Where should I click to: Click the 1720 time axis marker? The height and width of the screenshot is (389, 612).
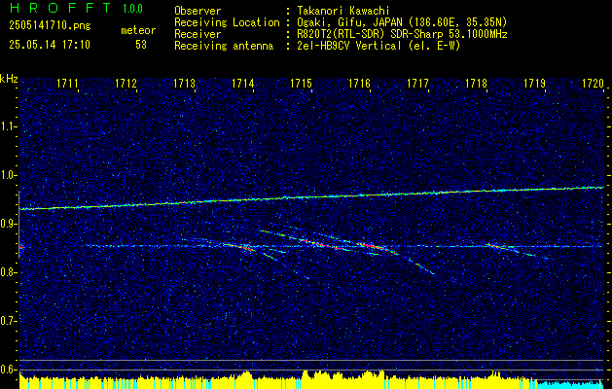[593, 83]
